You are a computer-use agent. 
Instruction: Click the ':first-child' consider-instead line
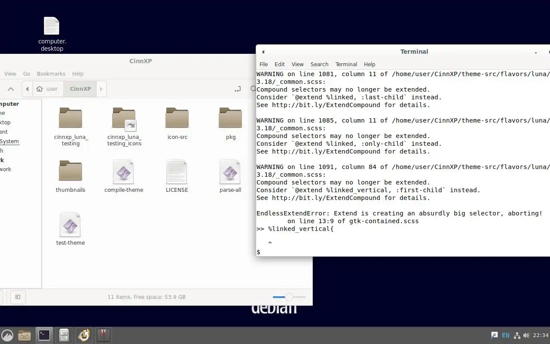[369, 190]
